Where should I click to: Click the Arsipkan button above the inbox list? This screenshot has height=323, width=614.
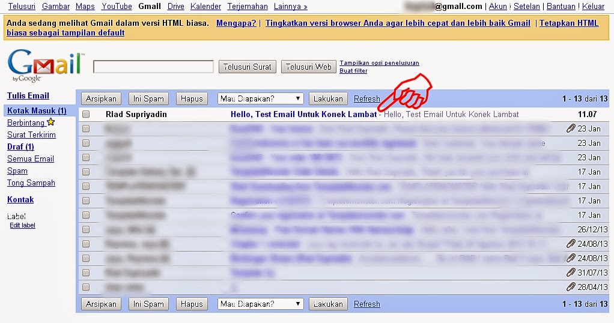[x=101, y=98]
